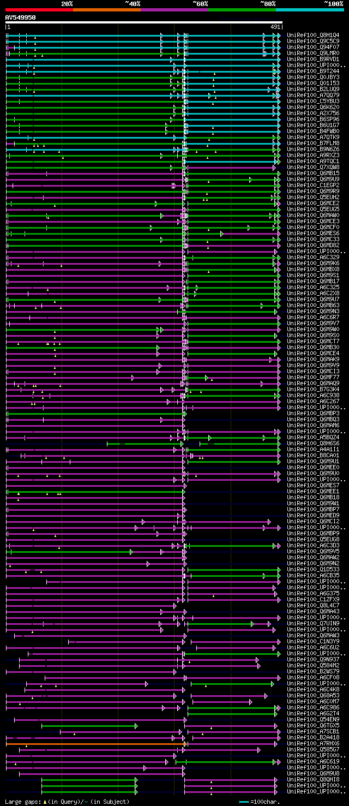
Task: Open the UniRef100_B8CA01 entry
Action: coord(313,455)
